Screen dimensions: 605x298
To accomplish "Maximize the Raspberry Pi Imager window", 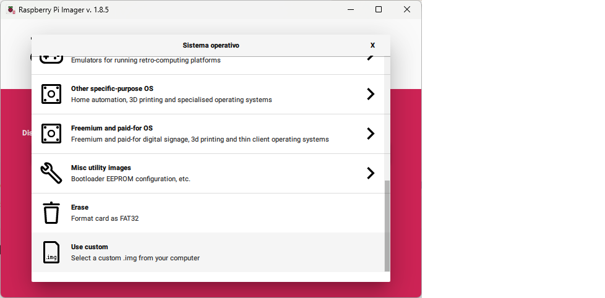I will 379,10.
